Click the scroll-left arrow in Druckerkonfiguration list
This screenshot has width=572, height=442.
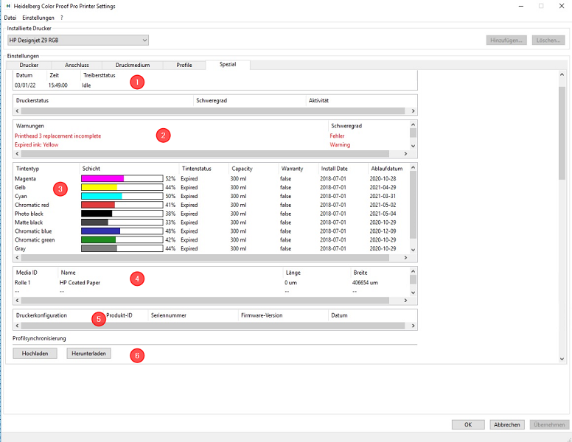click(x=17, y=326)
